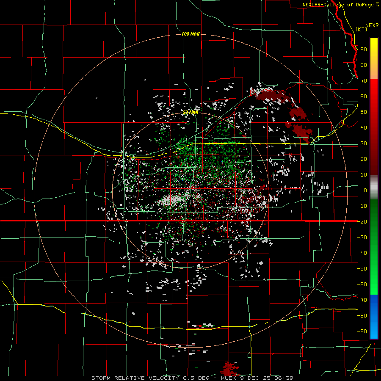The image size is (381, 381).
Task: Click the -10 label on the color scale
Action: pyautogui.click(x=362, y=206)
